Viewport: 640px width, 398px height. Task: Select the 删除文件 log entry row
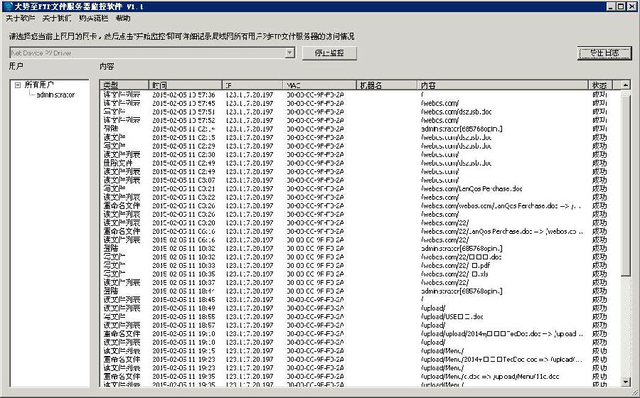[x=118, y=163]
